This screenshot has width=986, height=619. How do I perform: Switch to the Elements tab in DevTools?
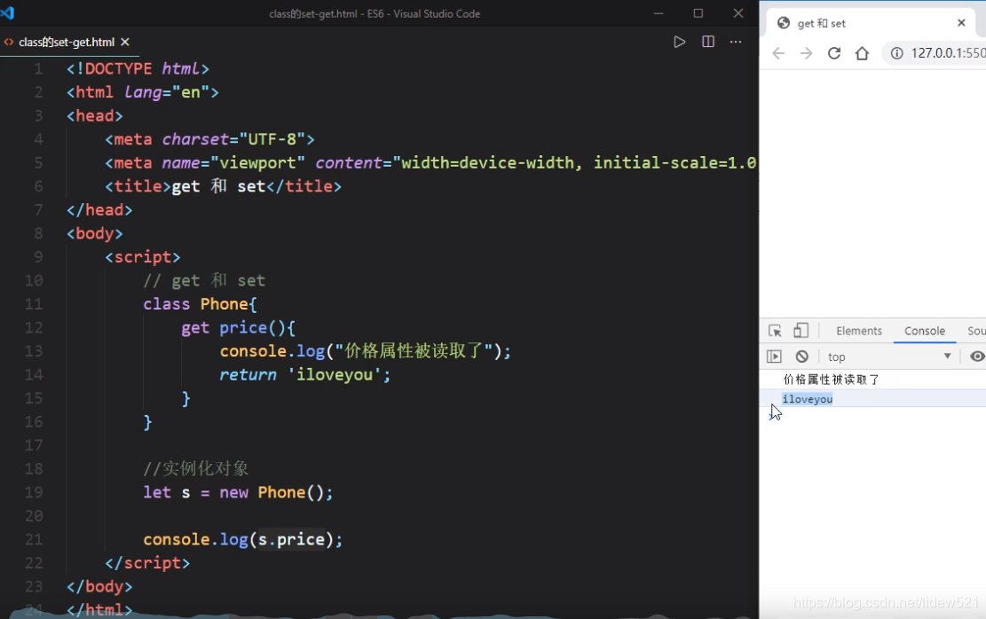click(x=859, y=331)
